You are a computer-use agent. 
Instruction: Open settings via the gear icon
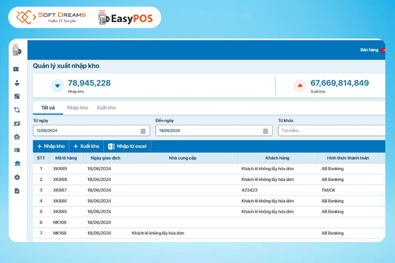[x=17, y=177]
